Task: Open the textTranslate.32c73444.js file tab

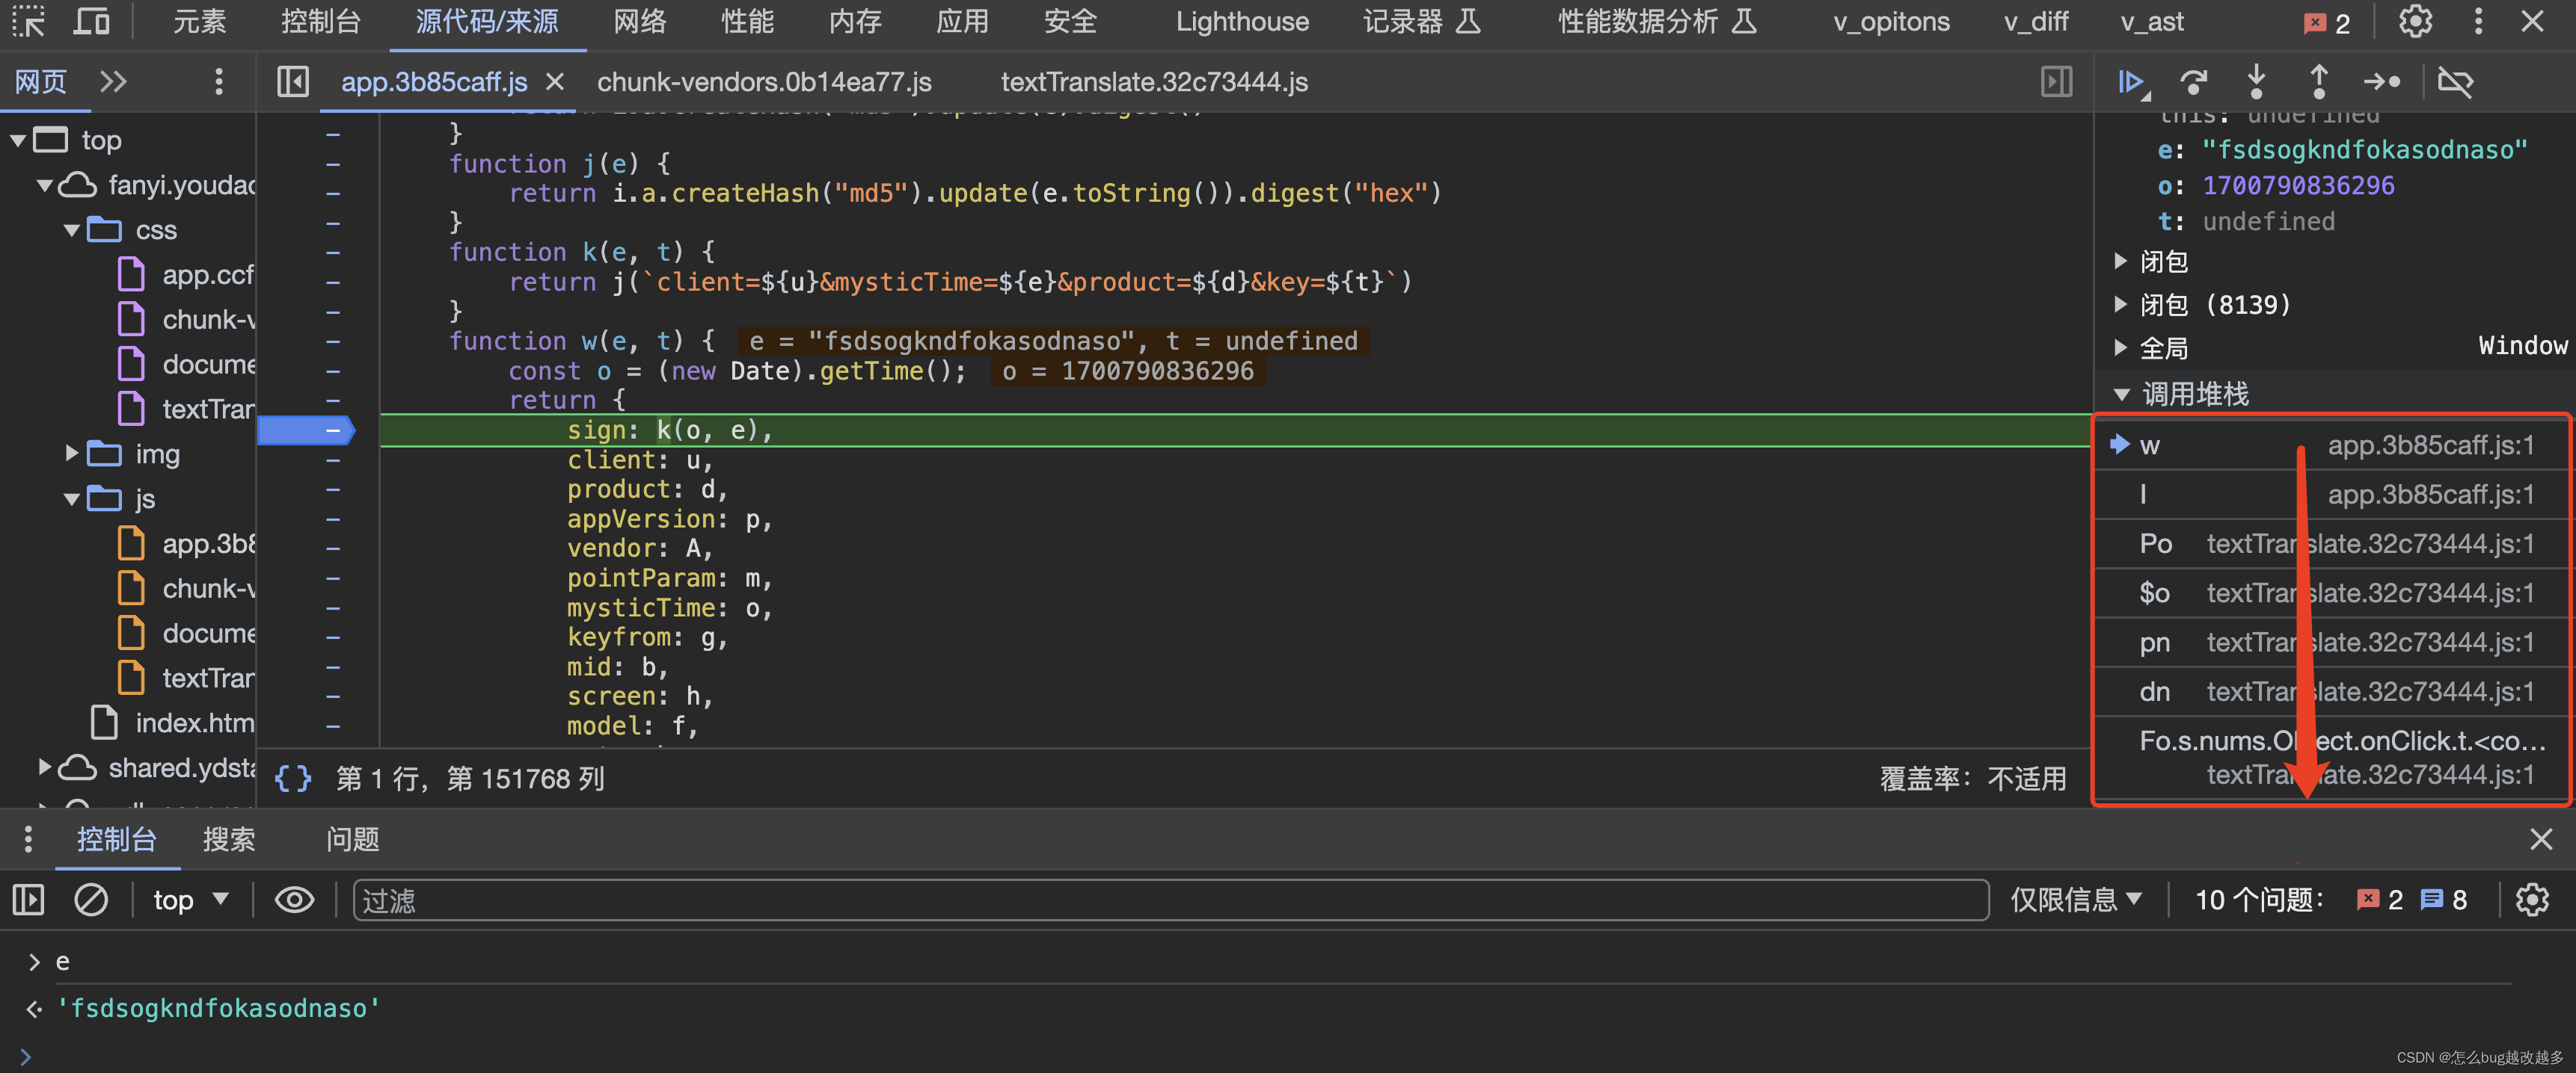Action: click(1154, 82)
